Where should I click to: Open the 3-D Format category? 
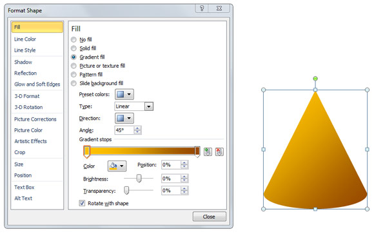pyautogui.click(x=27, y=96)
